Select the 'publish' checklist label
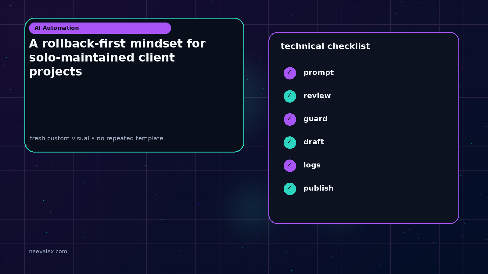488x274 pixels. point(318,188)
